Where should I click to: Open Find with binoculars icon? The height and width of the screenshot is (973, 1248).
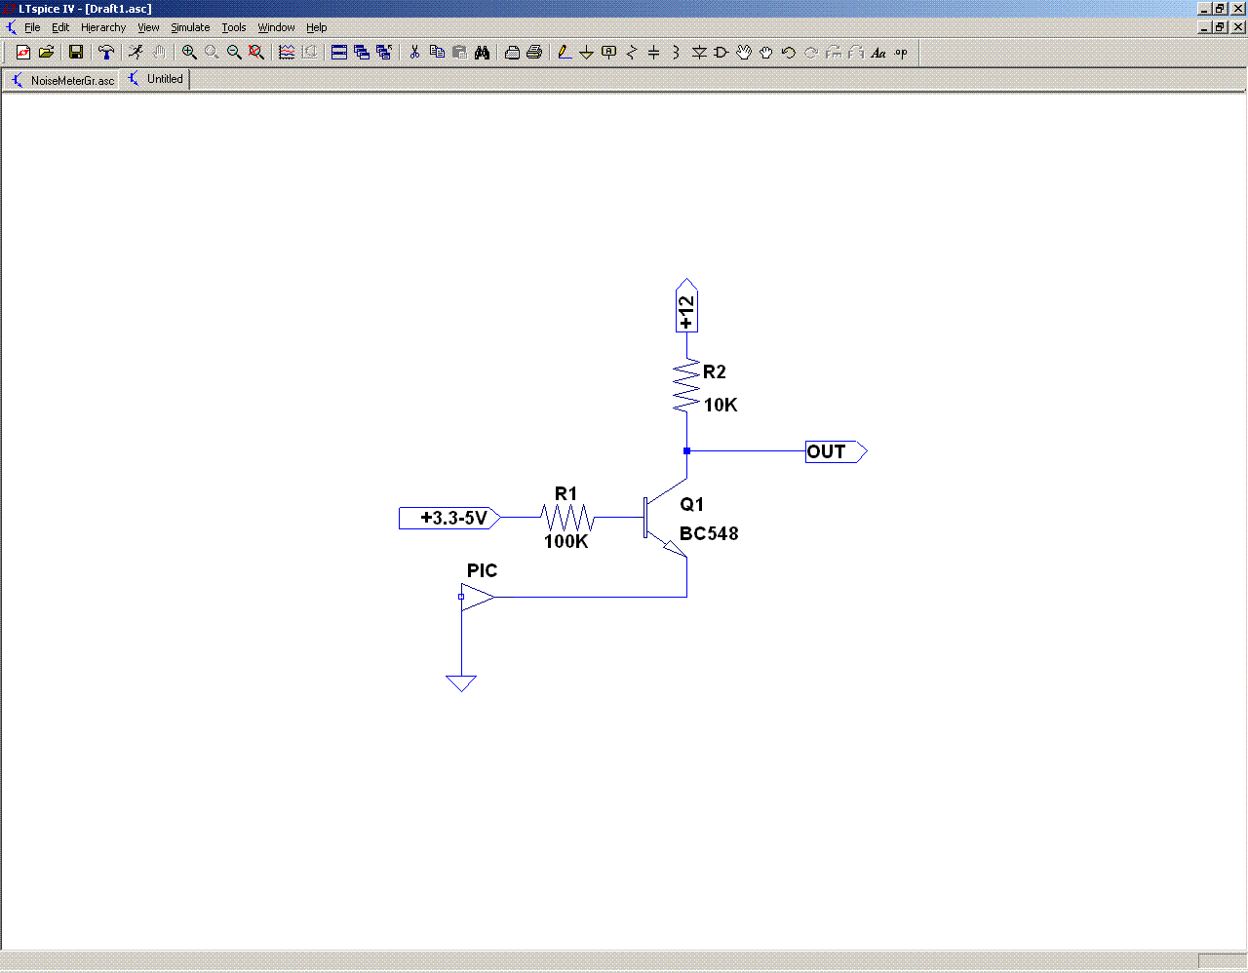482,53
